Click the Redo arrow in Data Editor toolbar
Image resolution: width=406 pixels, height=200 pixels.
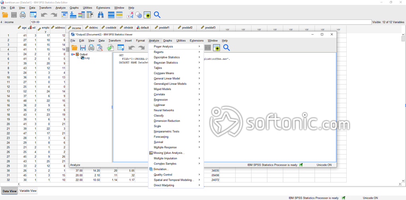pos(54,15)
